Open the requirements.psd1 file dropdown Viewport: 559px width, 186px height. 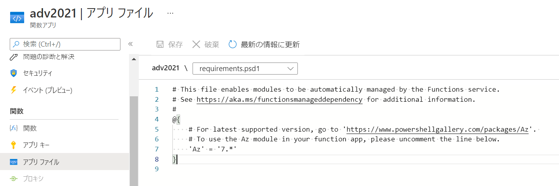[x=245, y=68]
